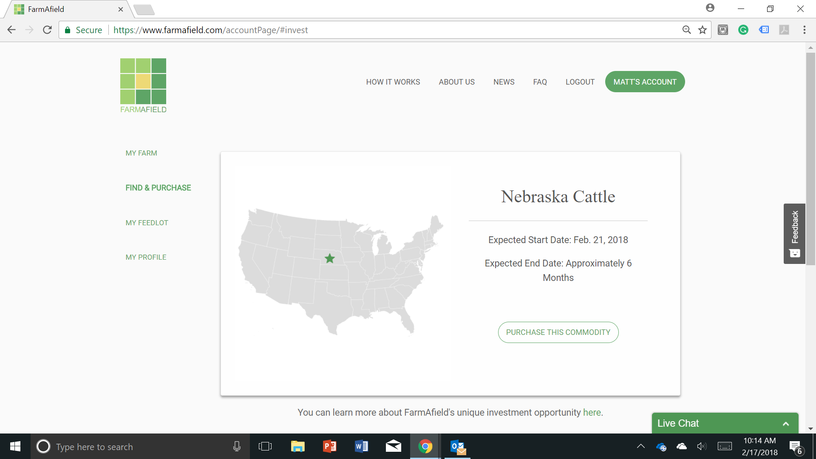Expand the Live Chat panel

(725, 423)
